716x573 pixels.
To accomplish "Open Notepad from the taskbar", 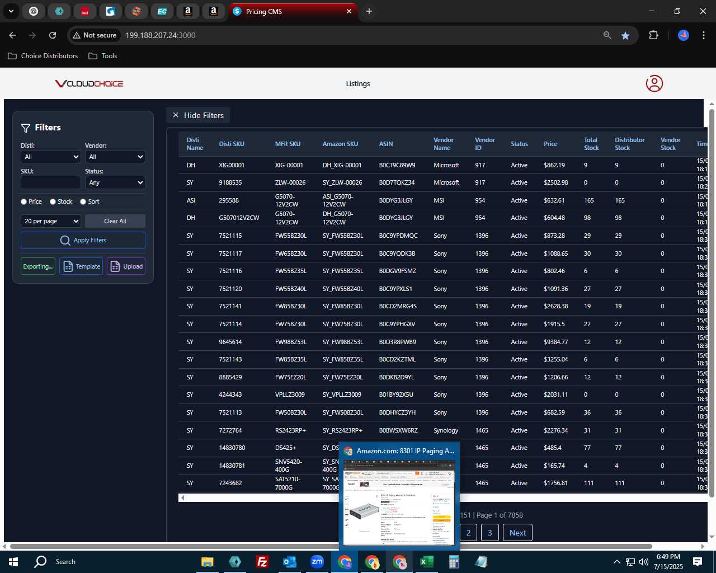I will 481,562.
